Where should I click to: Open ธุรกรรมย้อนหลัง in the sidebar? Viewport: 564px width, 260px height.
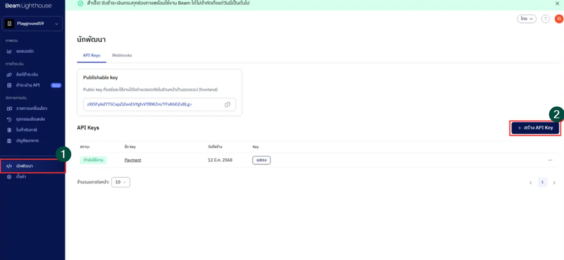coord(30,119)
